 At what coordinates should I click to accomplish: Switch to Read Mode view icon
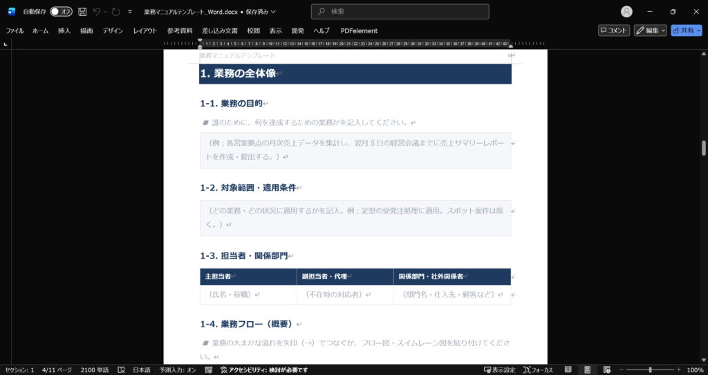point(568,370)
